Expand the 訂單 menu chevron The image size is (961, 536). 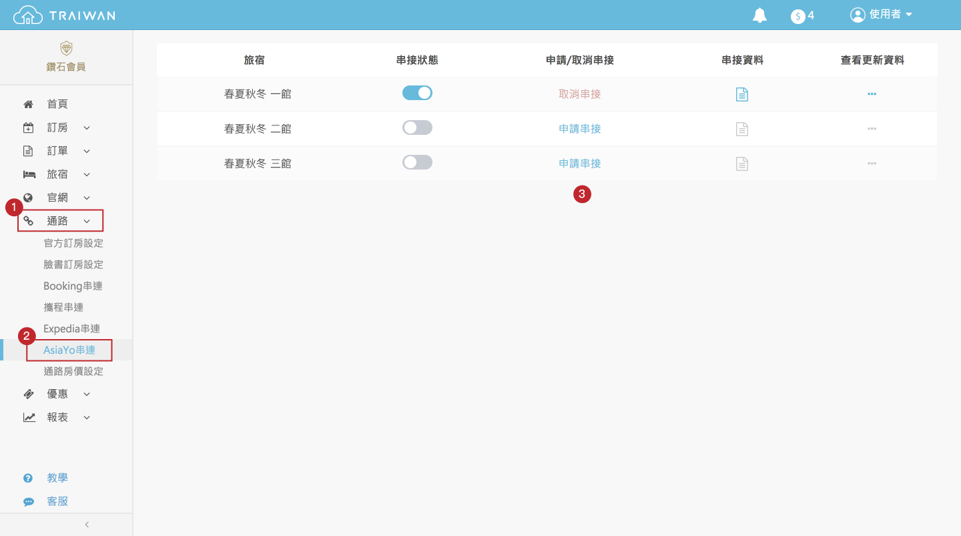tap(87, 151)
